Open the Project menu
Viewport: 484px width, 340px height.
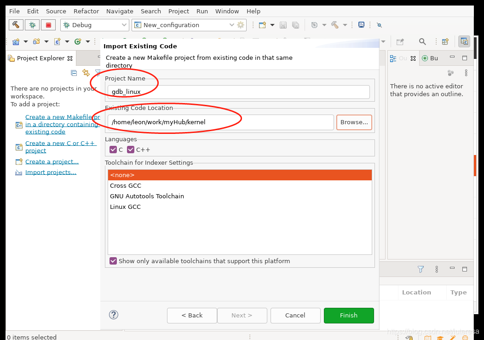(179, 11)
